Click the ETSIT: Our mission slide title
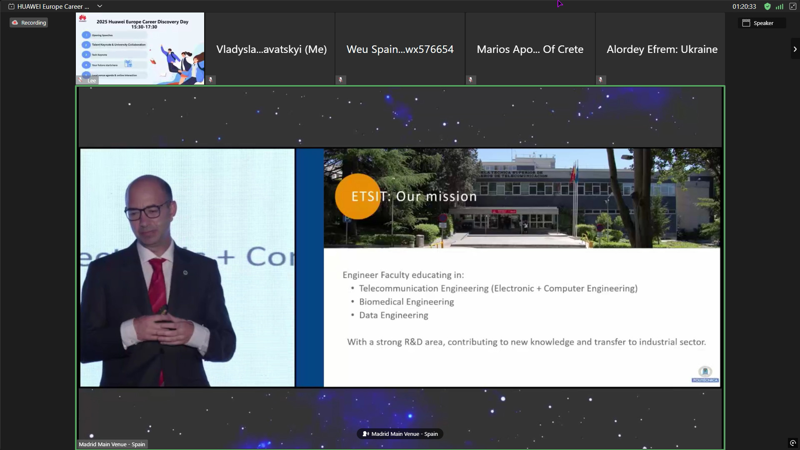This screenshot has height=450, width=800. 414,196
